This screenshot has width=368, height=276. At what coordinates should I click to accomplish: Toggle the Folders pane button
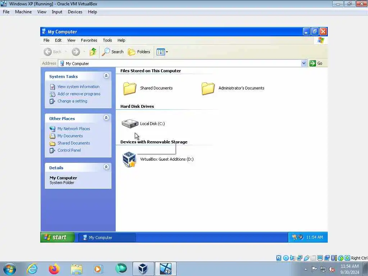139,52
